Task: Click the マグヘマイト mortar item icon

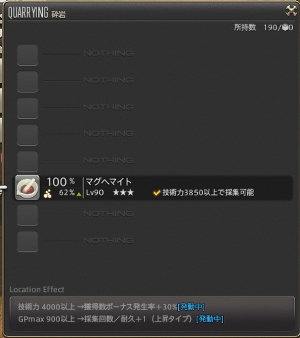Action: click(27, 187)
